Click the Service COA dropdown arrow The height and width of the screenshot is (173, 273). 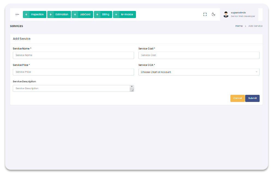point(256,72)
